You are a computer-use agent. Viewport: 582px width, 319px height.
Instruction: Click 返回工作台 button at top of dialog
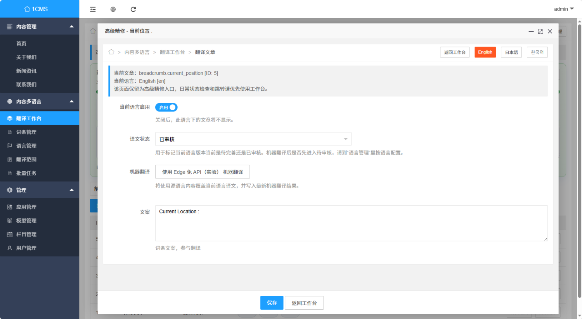click(455, 52)
